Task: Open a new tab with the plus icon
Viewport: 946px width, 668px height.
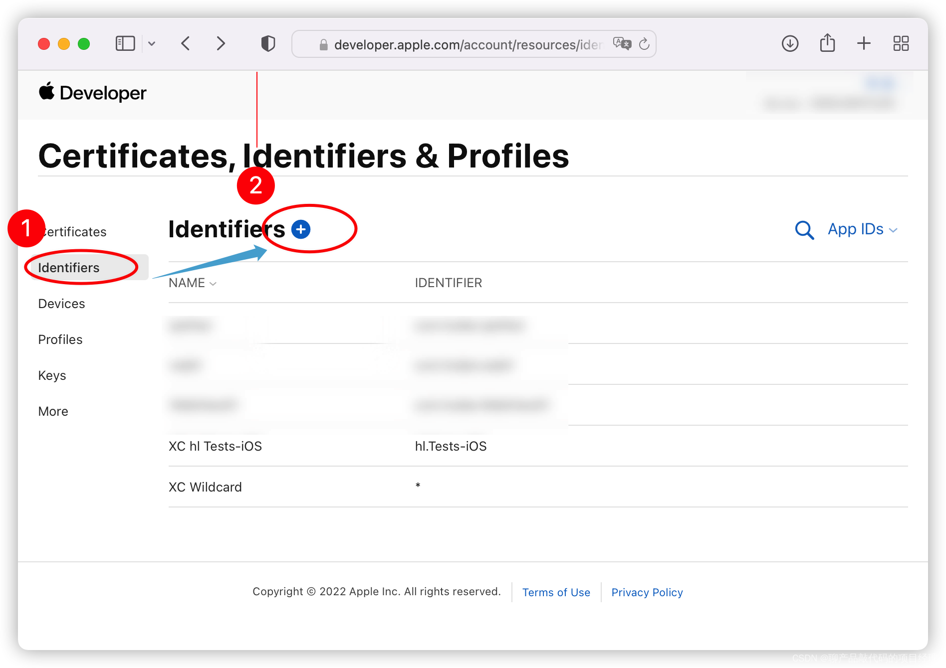Action: pos(864,44)
